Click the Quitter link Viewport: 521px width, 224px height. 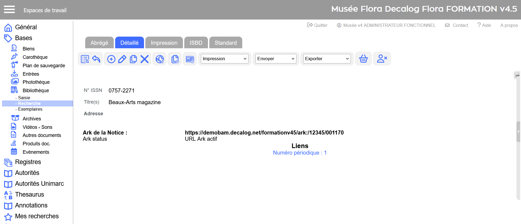click(x=317, y=25)
